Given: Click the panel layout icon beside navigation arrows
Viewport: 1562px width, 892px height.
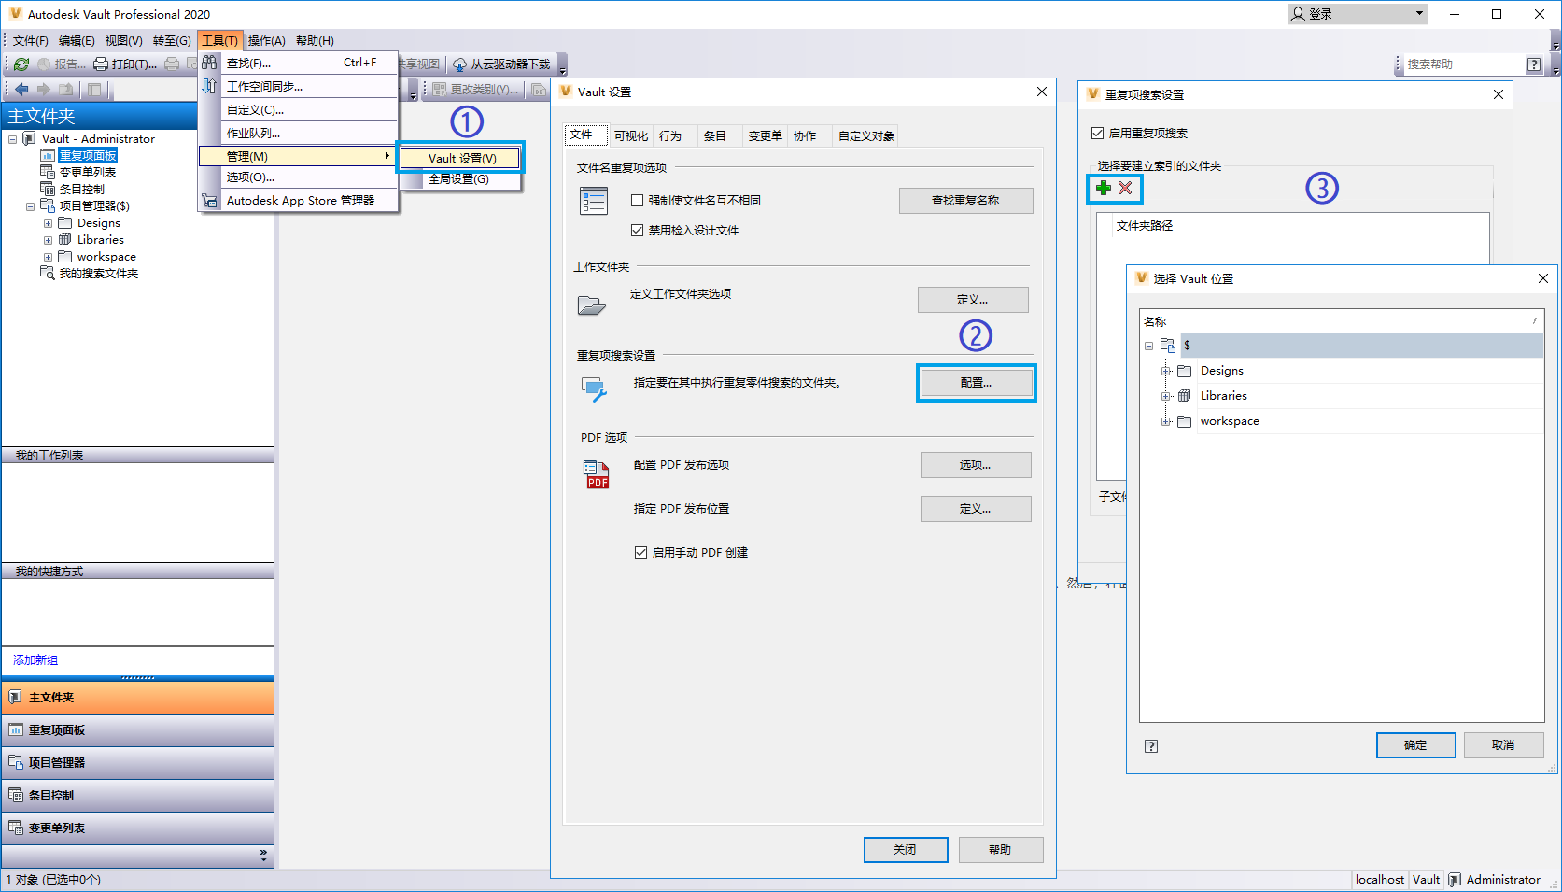Looking at the screenshot, I should click(x=94, y=90).
